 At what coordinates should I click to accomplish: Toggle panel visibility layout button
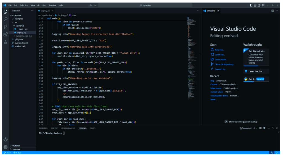(255, 5)
